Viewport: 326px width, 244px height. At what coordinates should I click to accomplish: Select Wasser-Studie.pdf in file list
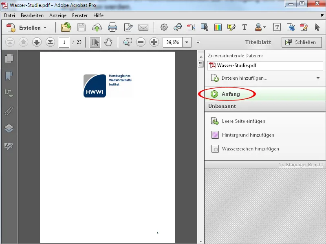tap(265, 65)
